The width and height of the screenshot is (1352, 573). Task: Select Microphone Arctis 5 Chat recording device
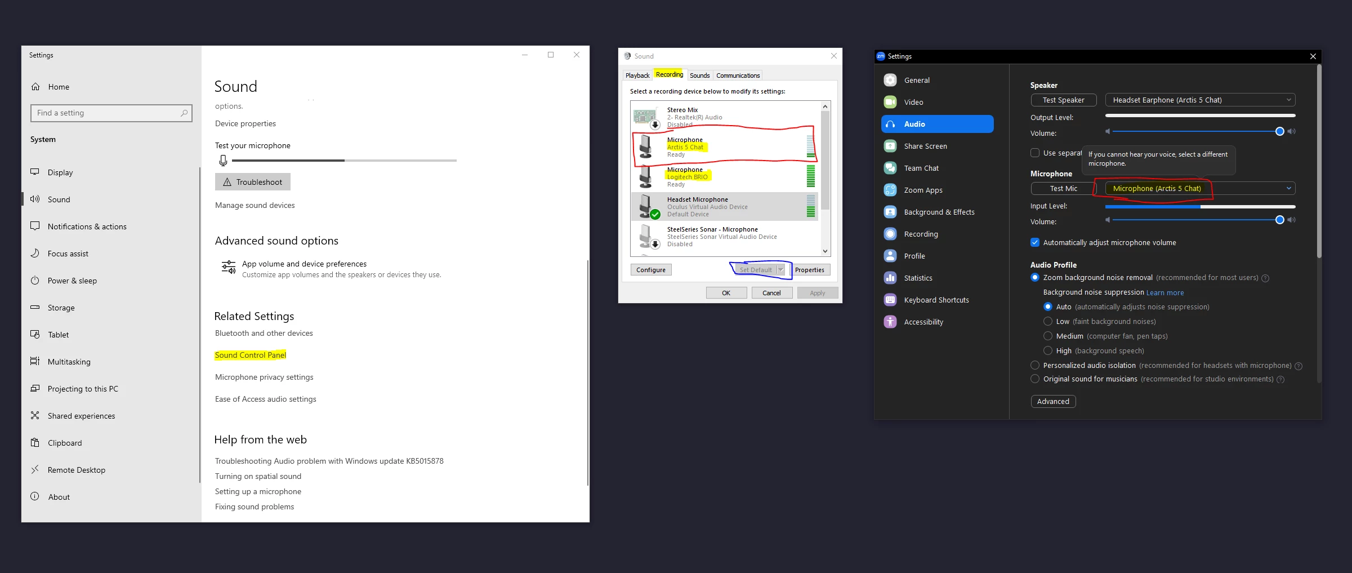pos(725,147)
